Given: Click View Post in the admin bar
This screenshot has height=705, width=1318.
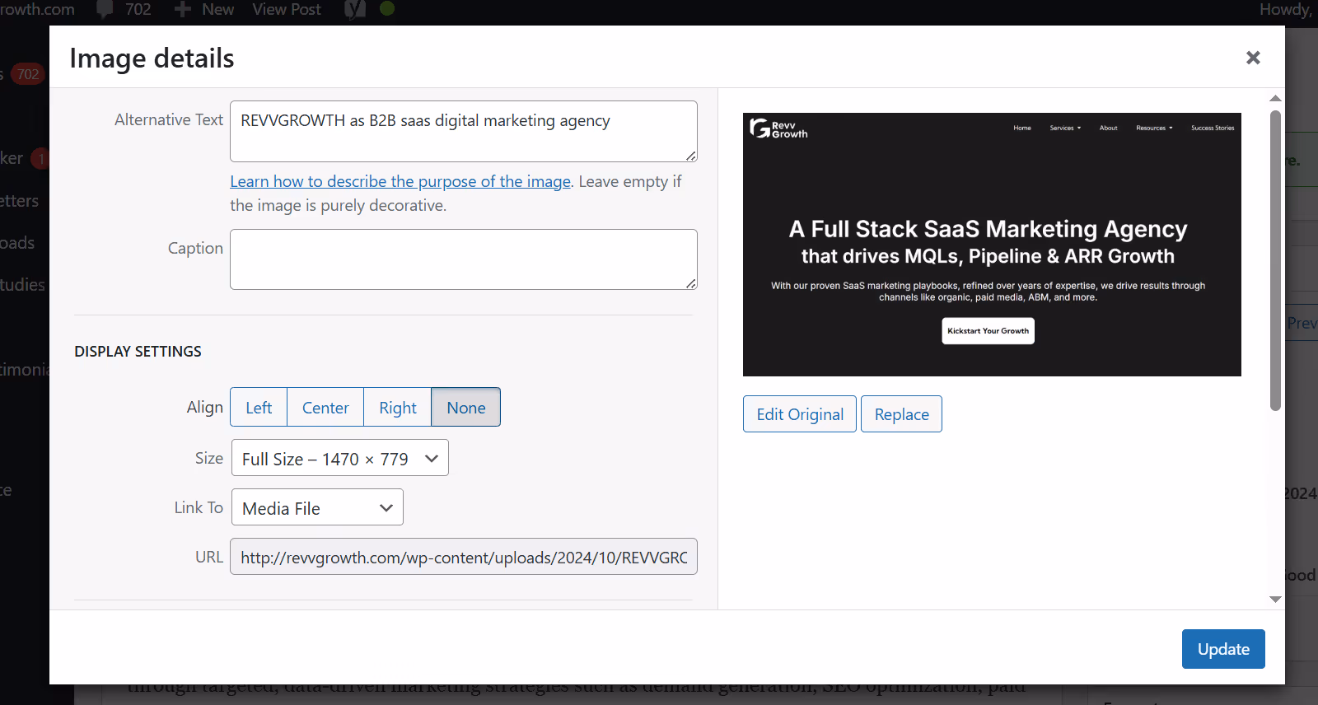Looking at the screenshot, I should (x=287, y=9).
